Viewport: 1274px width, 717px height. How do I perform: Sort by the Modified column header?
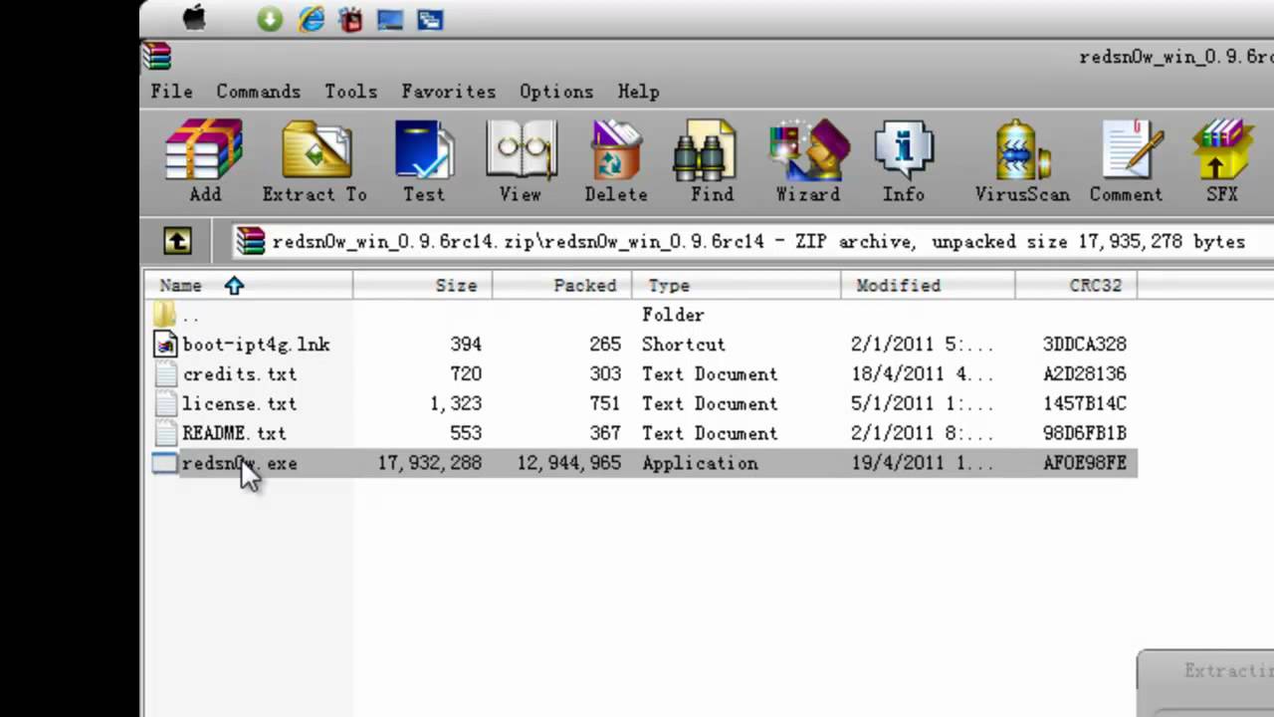928,286
